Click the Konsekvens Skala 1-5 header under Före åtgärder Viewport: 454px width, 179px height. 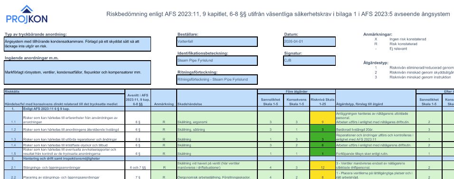click(296, 100)
